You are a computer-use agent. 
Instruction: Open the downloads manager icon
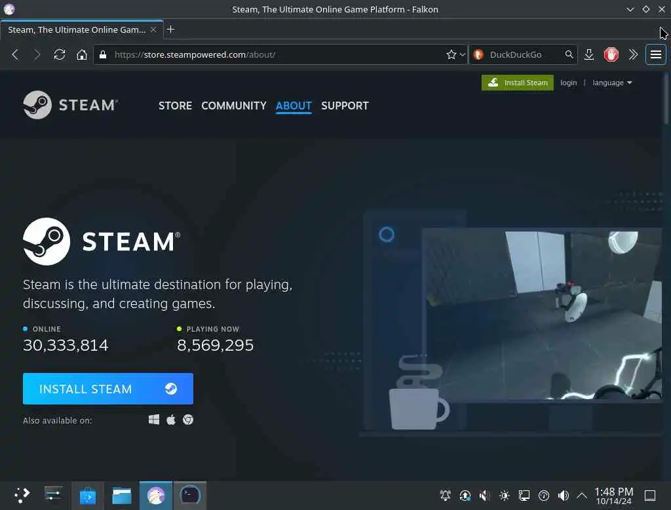pyautogui.click(x=589, y=55)
